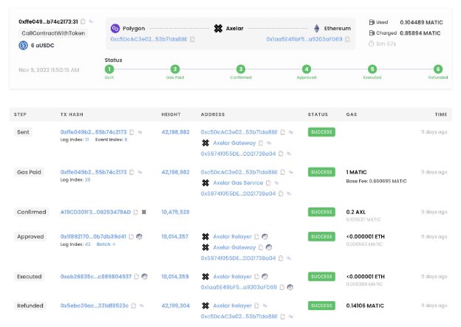Copy the Sent row transaction hash

(x=131, y=131)
